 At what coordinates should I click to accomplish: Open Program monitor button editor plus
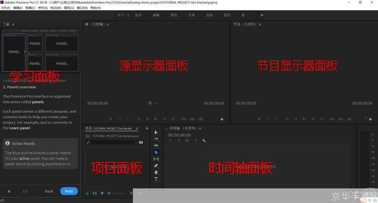[370, 119]
